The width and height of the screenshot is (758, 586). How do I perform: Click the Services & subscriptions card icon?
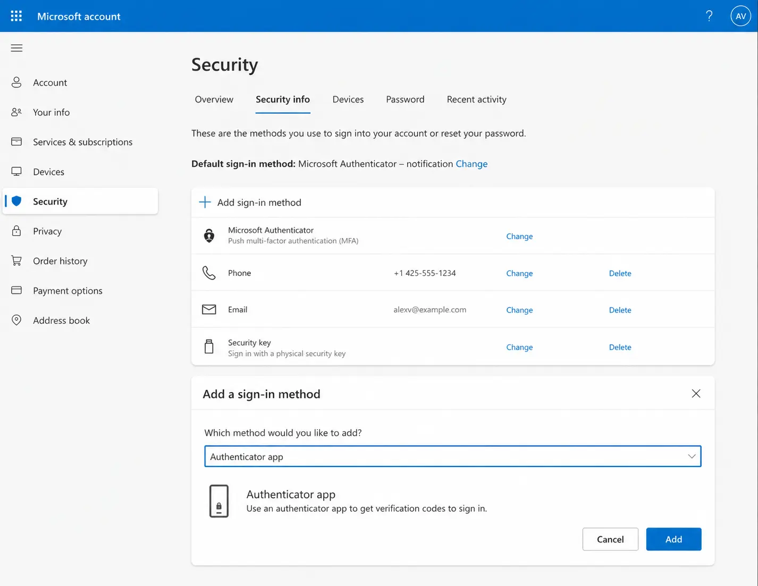pos(16,142)
